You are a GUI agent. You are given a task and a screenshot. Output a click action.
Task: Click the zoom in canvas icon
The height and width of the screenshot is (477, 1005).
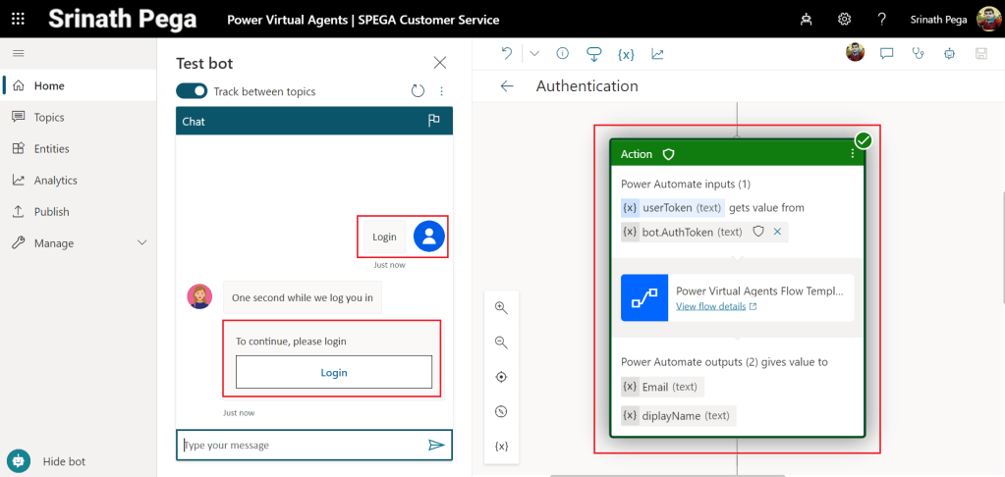(501, 308)
